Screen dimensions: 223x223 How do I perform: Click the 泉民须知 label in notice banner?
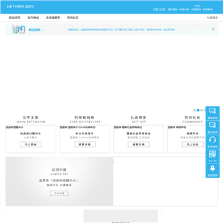35,30
